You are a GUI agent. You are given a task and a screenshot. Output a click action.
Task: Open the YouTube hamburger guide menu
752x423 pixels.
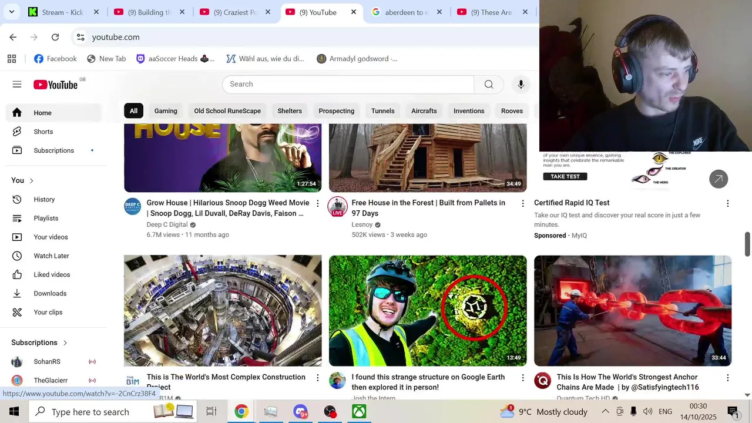coord(17,85)
